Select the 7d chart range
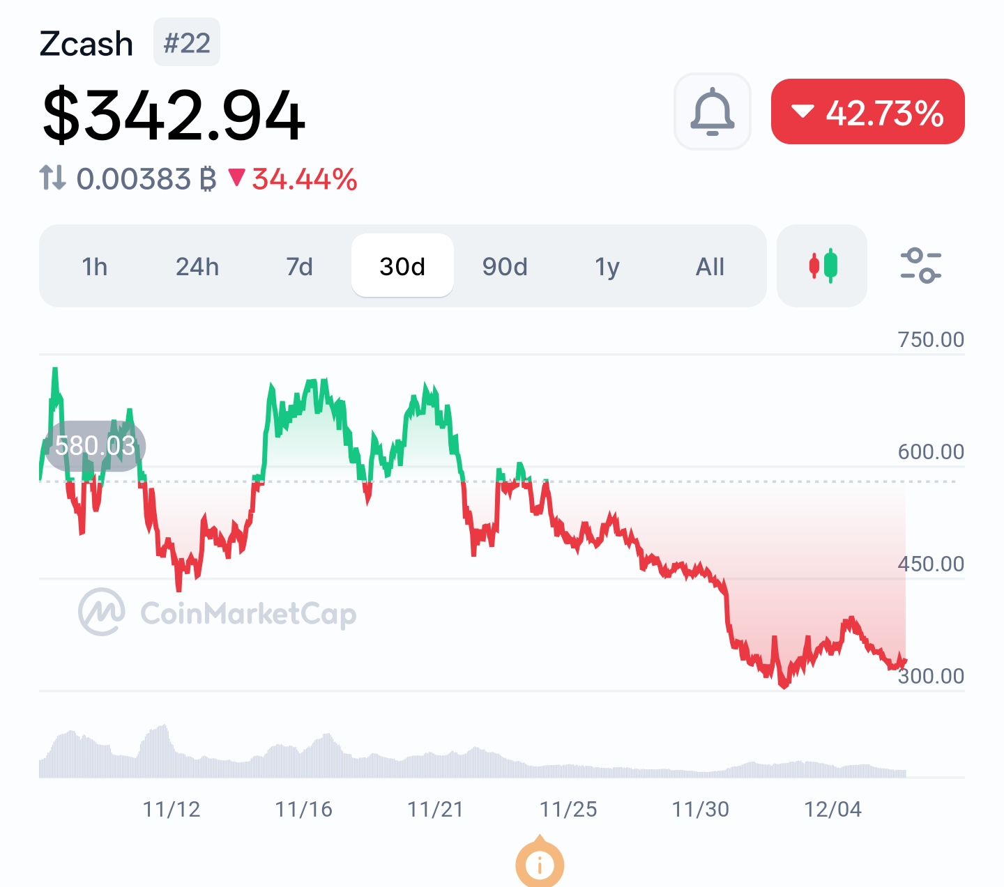Screen dimensions: 1004x887 click(x=300, y=266)
